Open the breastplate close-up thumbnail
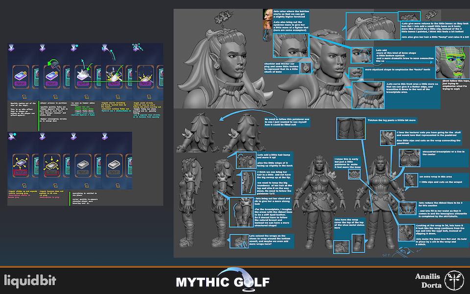 (x=409, y=158)
